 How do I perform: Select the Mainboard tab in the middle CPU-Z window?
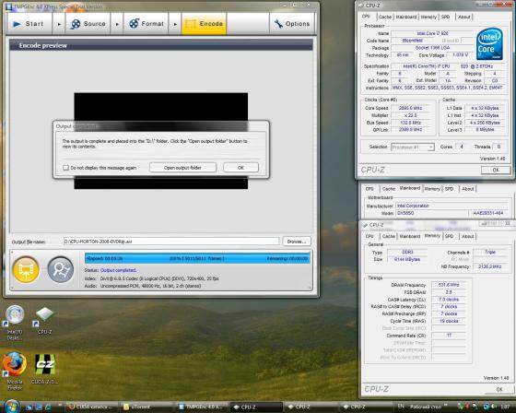410,188
